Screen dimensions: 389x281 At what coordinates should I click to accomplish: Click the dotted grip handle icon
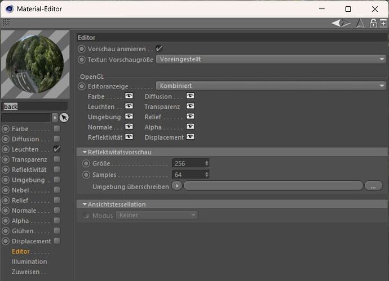6,23
